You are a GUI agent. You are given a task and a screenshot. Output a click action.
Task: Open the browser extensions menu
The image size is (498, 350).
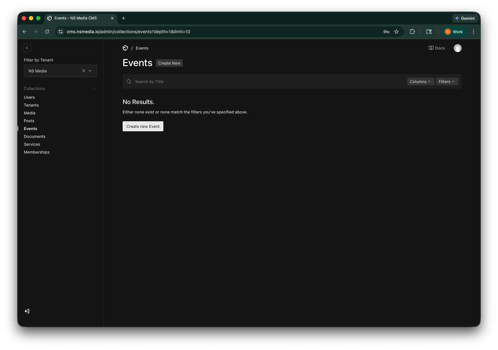click(x=412, y=32)
